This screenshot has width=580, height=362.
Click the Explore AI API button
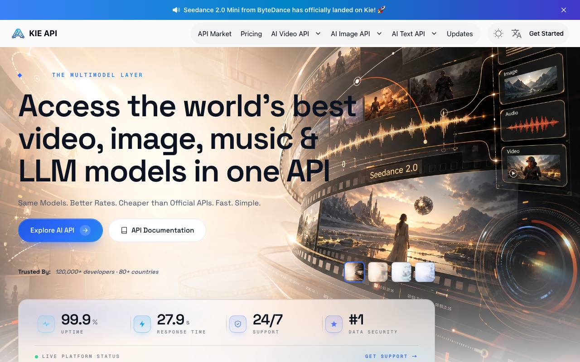(x=60, y=230)
